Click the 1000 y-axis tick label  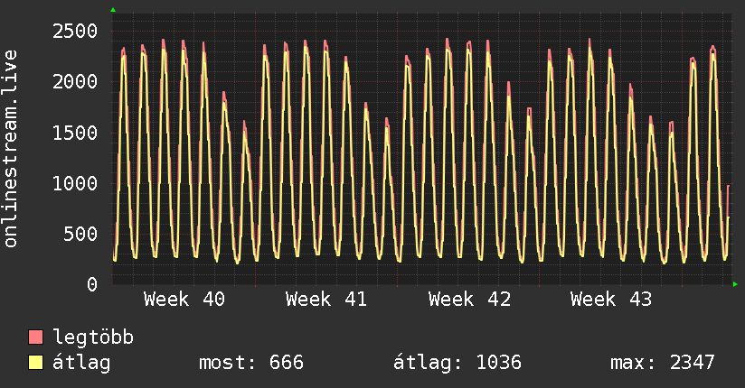(75, 183)
